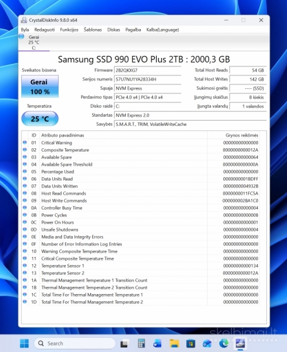Open File Explorer from the taskbar

click(174, 344)
